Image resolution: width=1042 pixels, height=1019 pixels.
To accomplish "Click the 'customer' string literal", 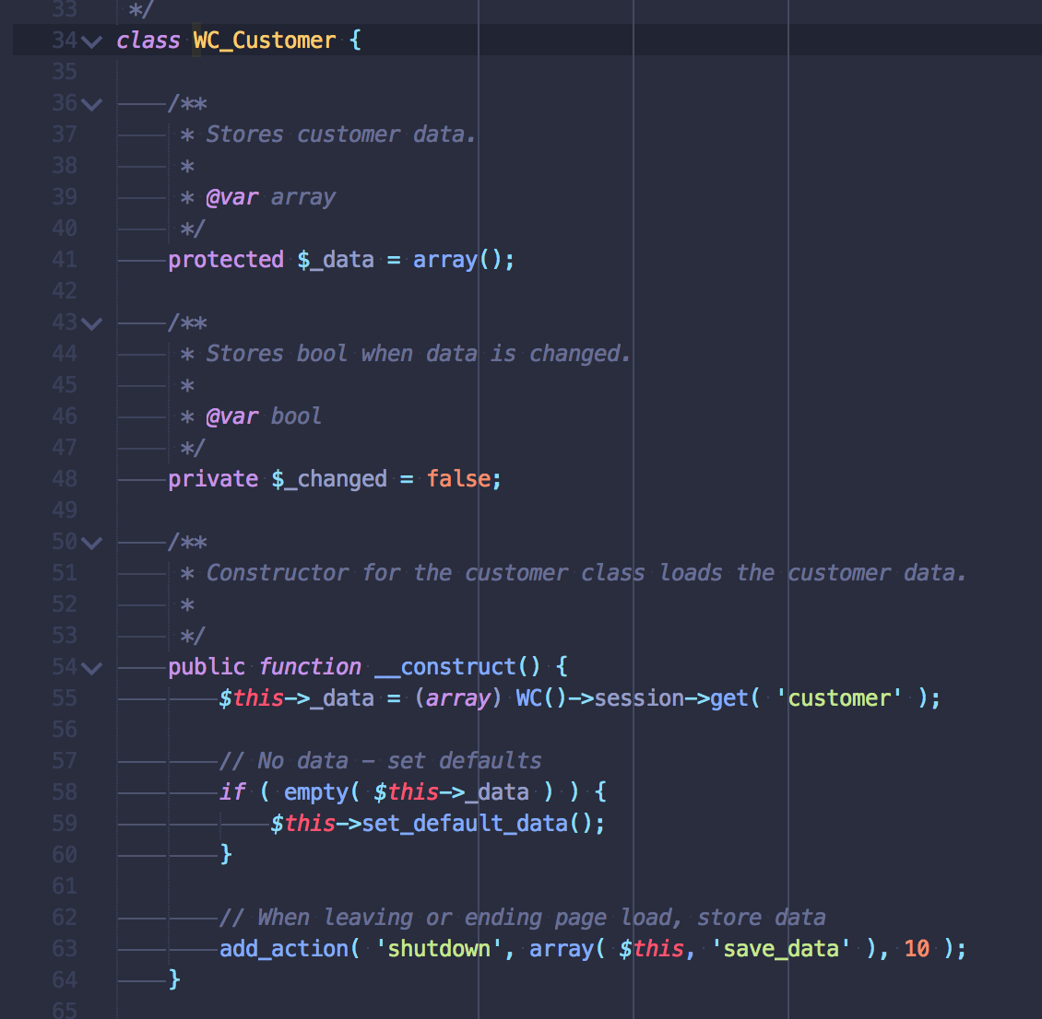I will (x=839, y=698).
